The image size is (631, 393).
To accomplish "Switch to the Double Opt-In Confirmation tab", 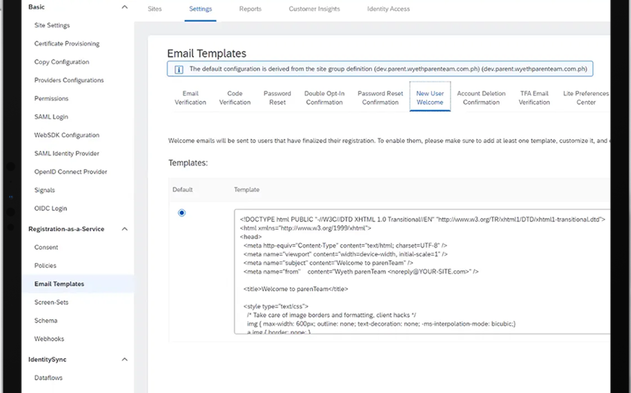I will (x=324, y=98).
